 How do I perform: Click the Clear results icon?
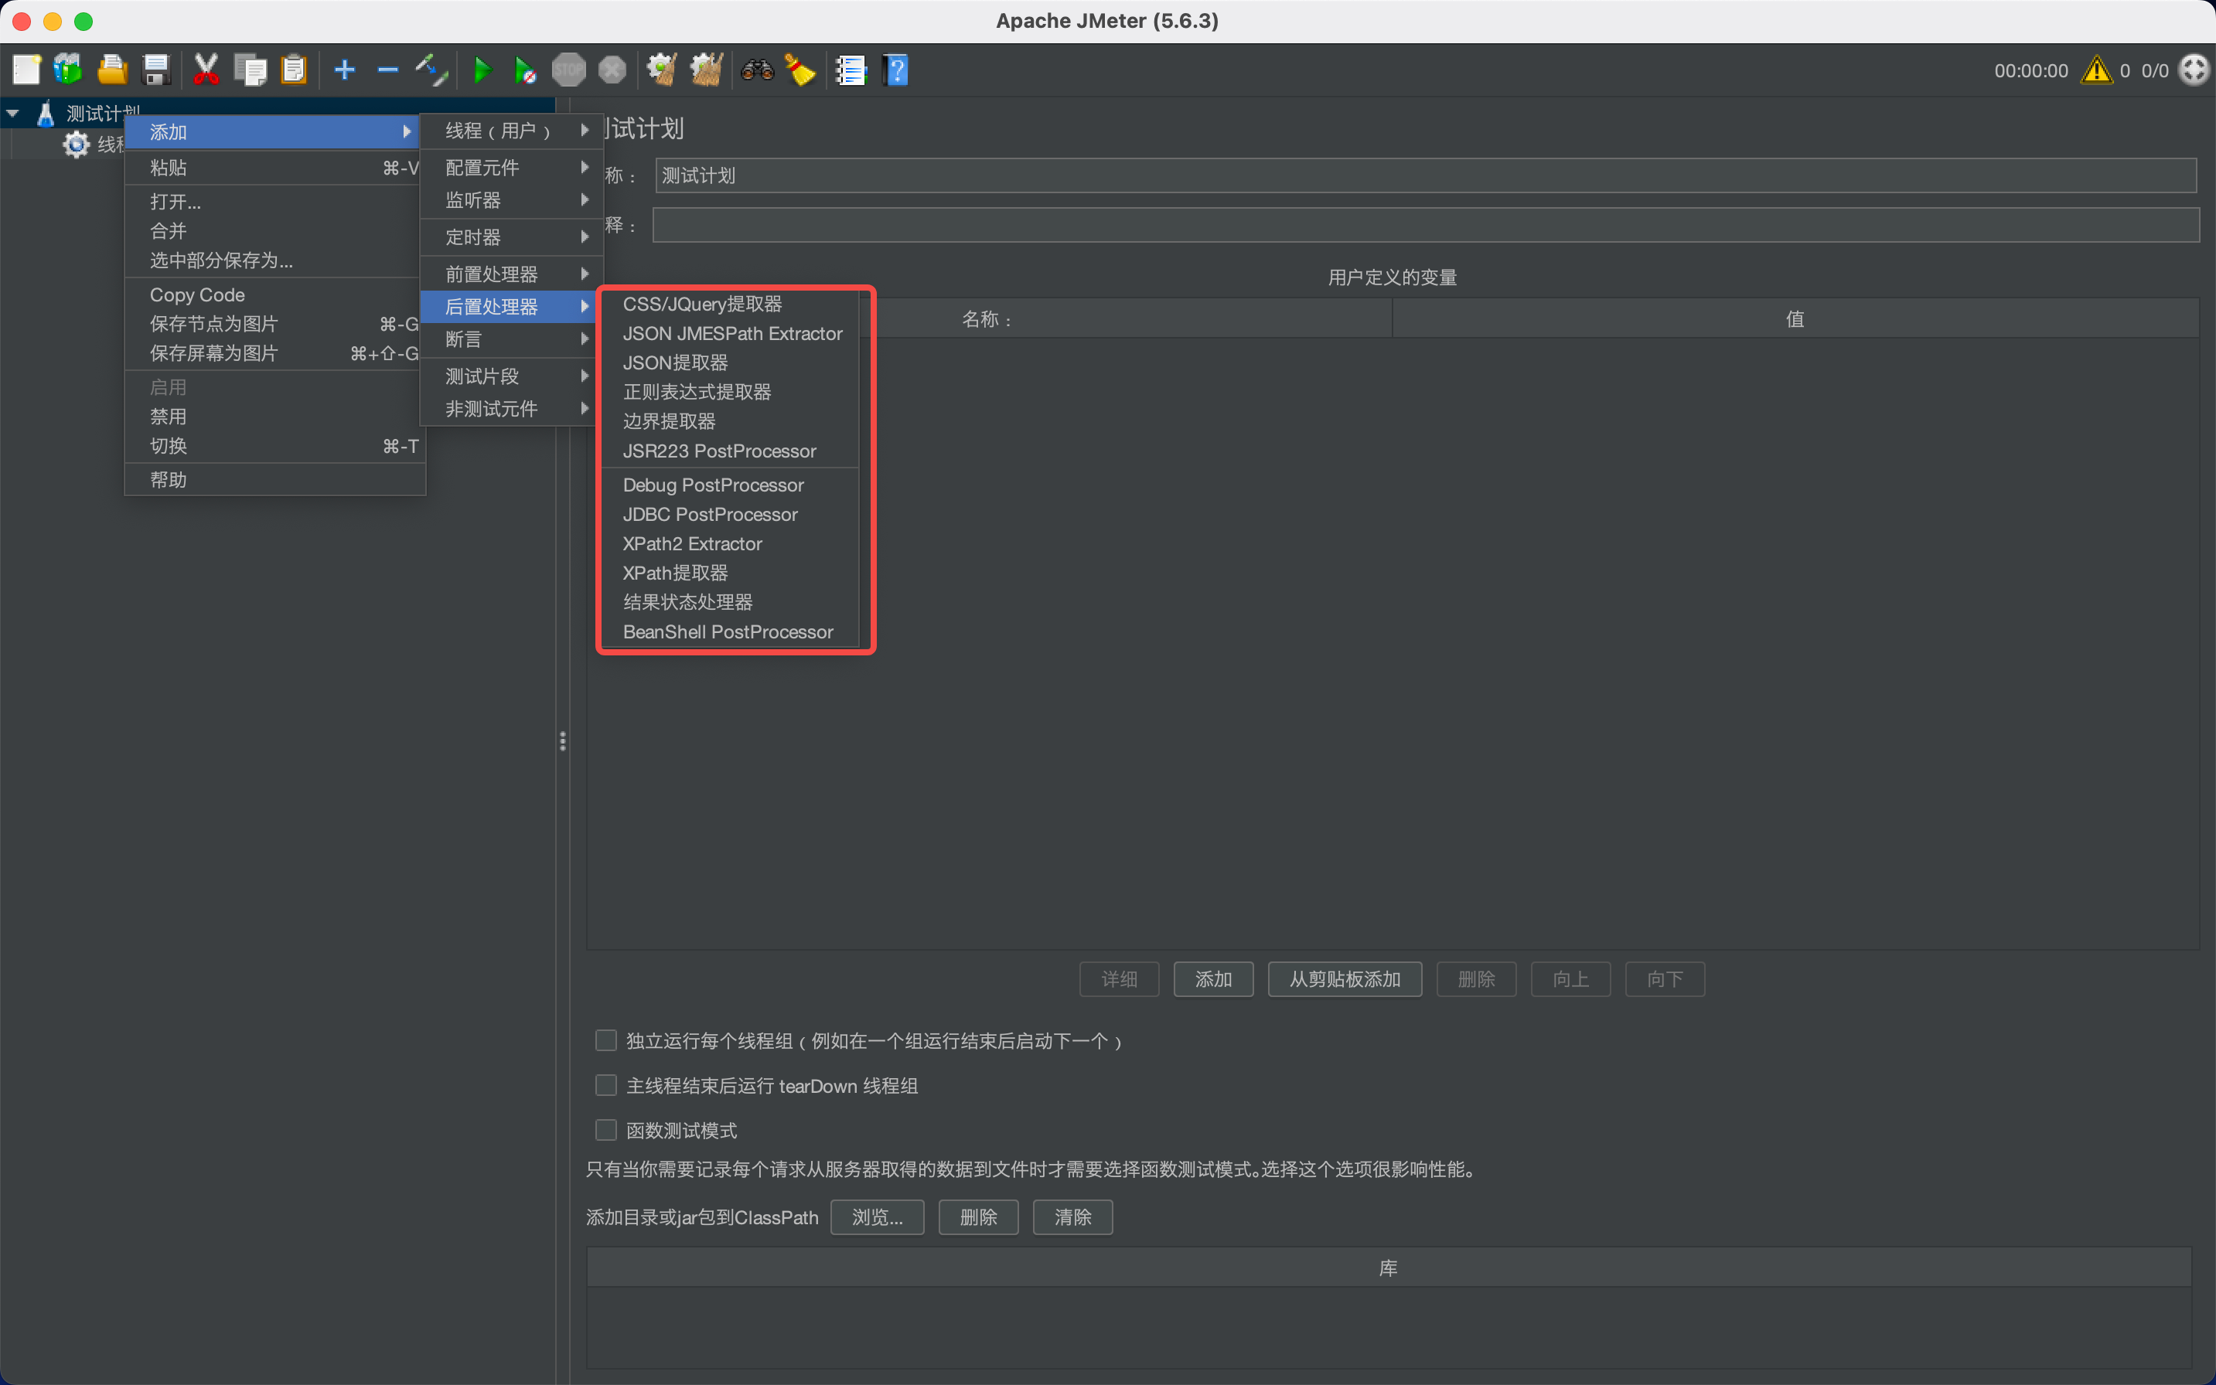pyautogui.click(x=662, y=70)
